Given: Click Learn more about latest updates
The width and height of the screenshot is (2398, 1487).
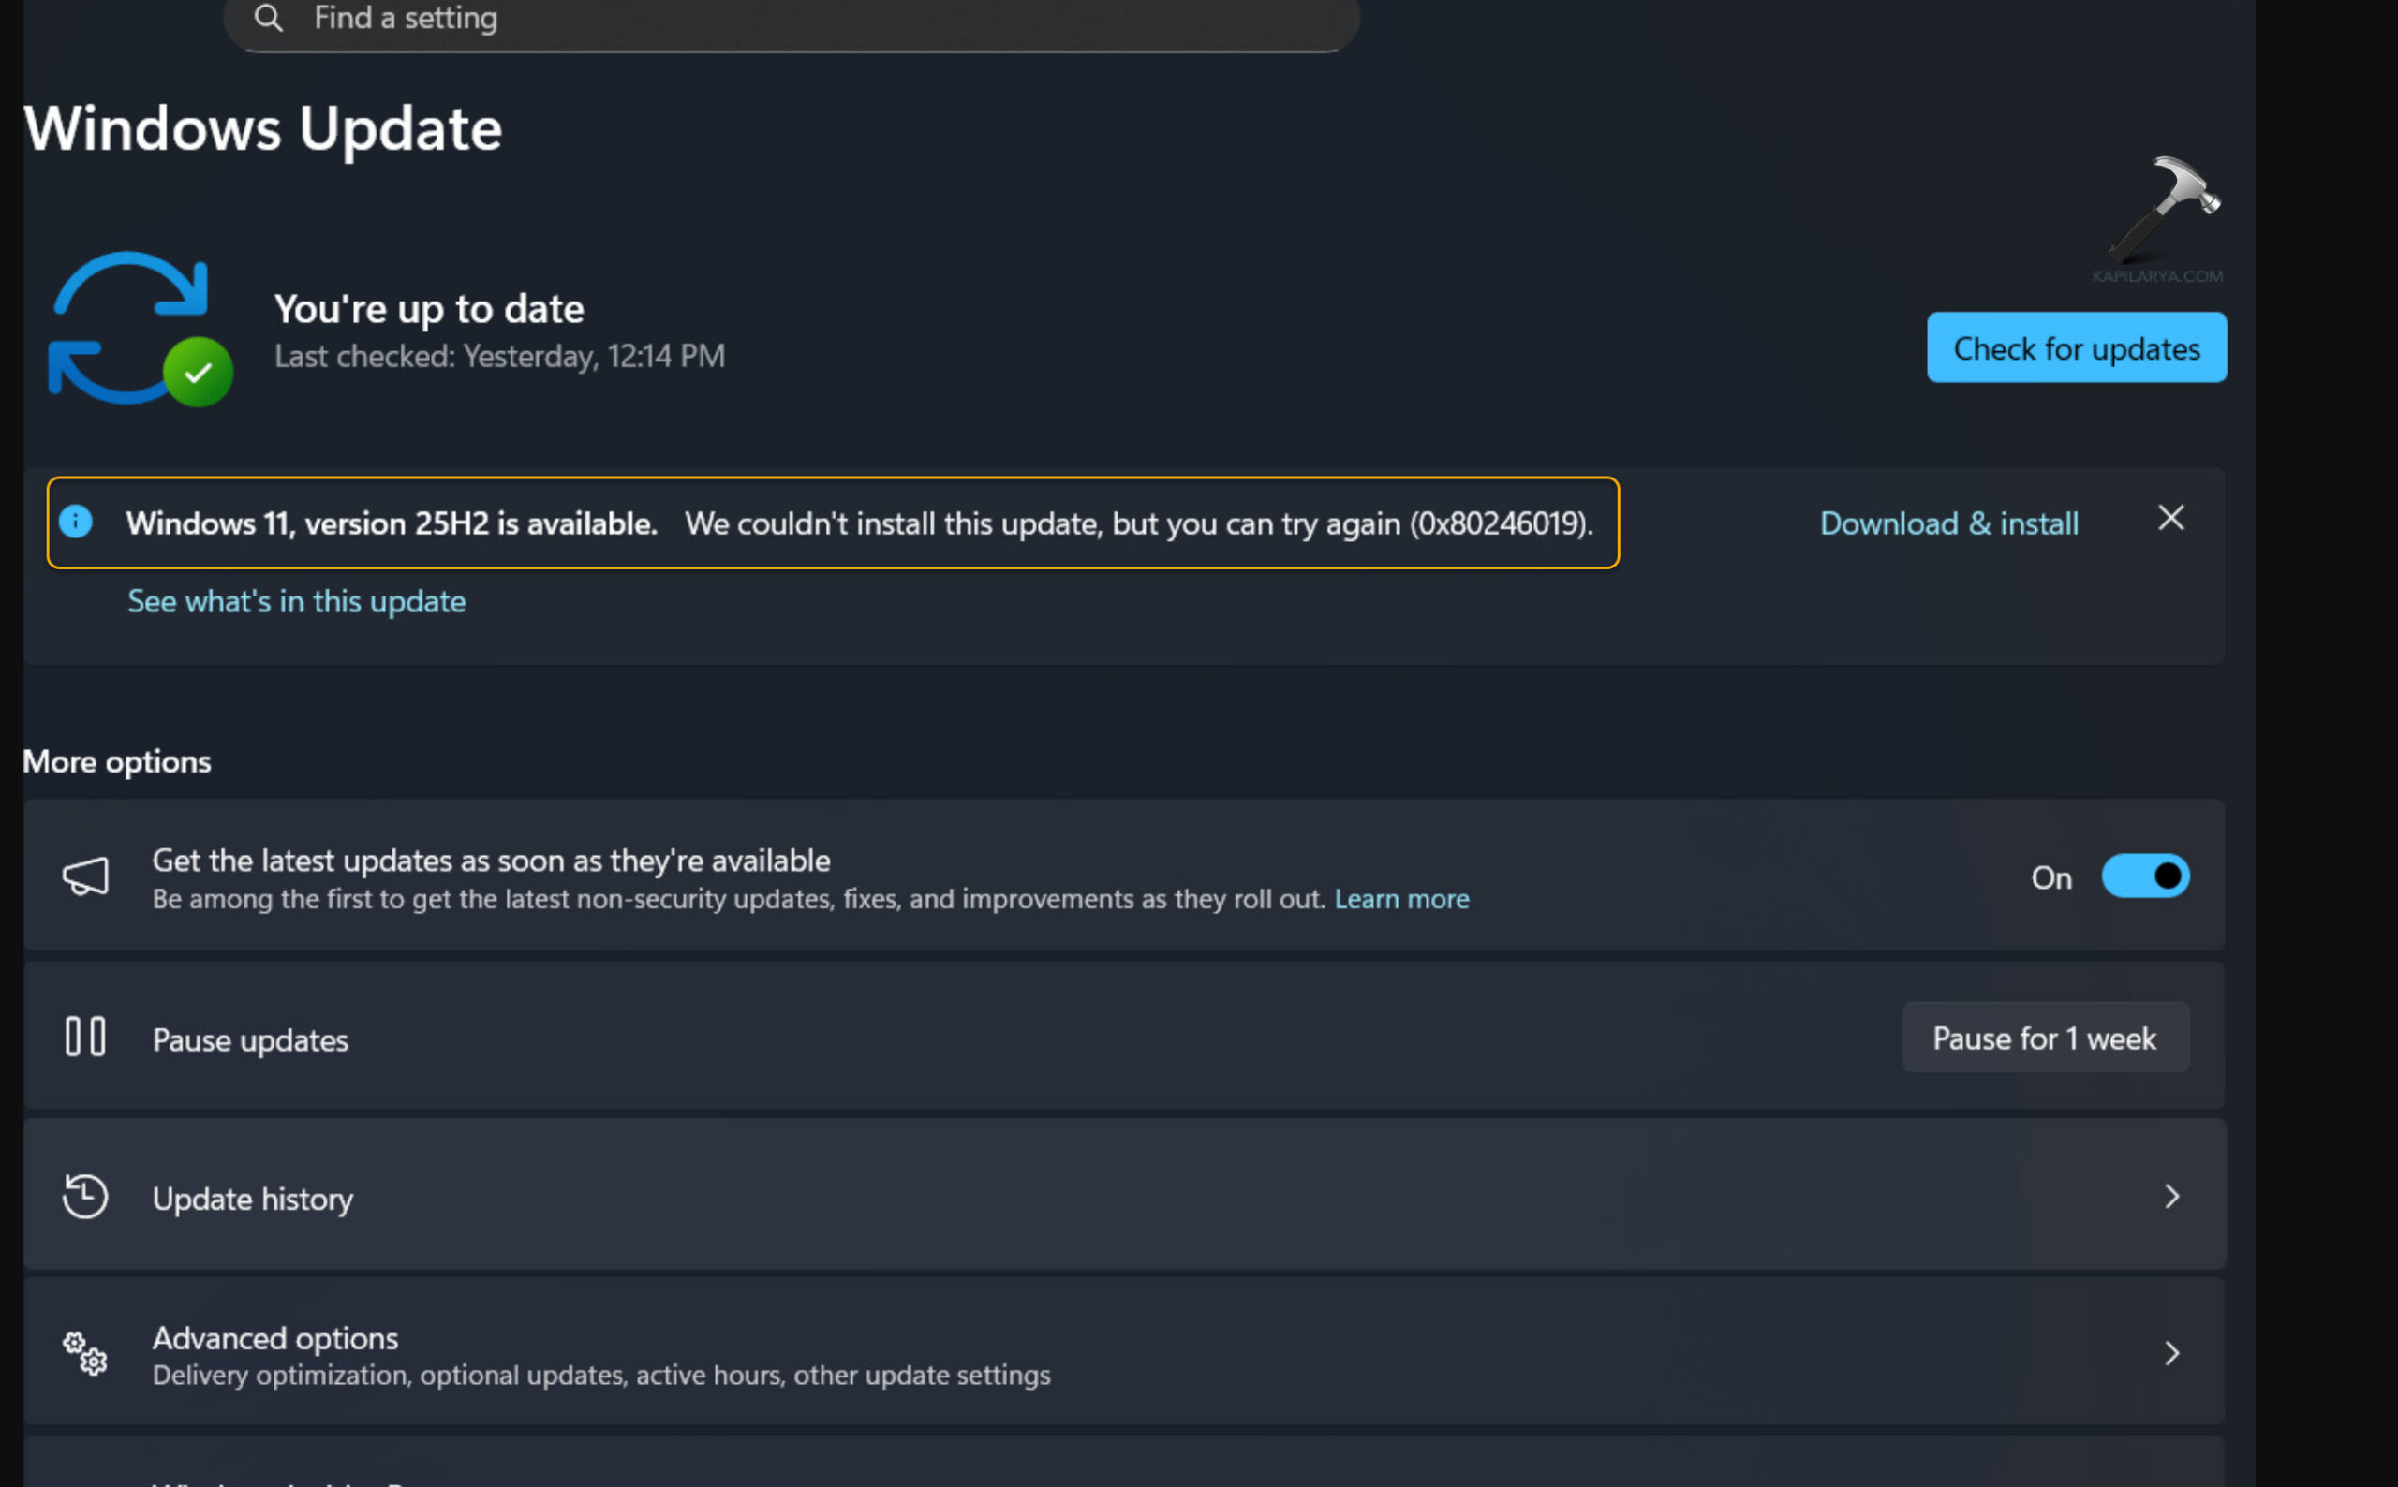Looking at the screenshot, I should [x=1400, y=899].
